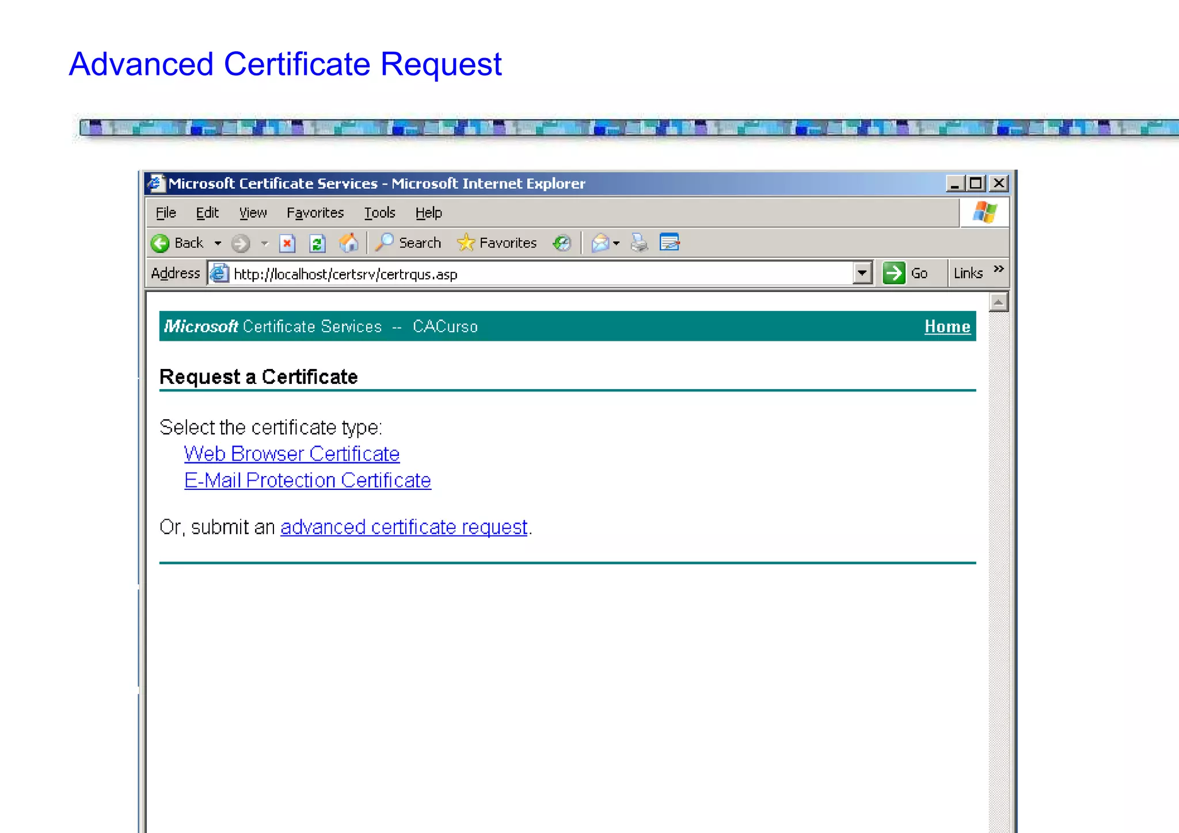Open the File menu

(x=166, y=213)
